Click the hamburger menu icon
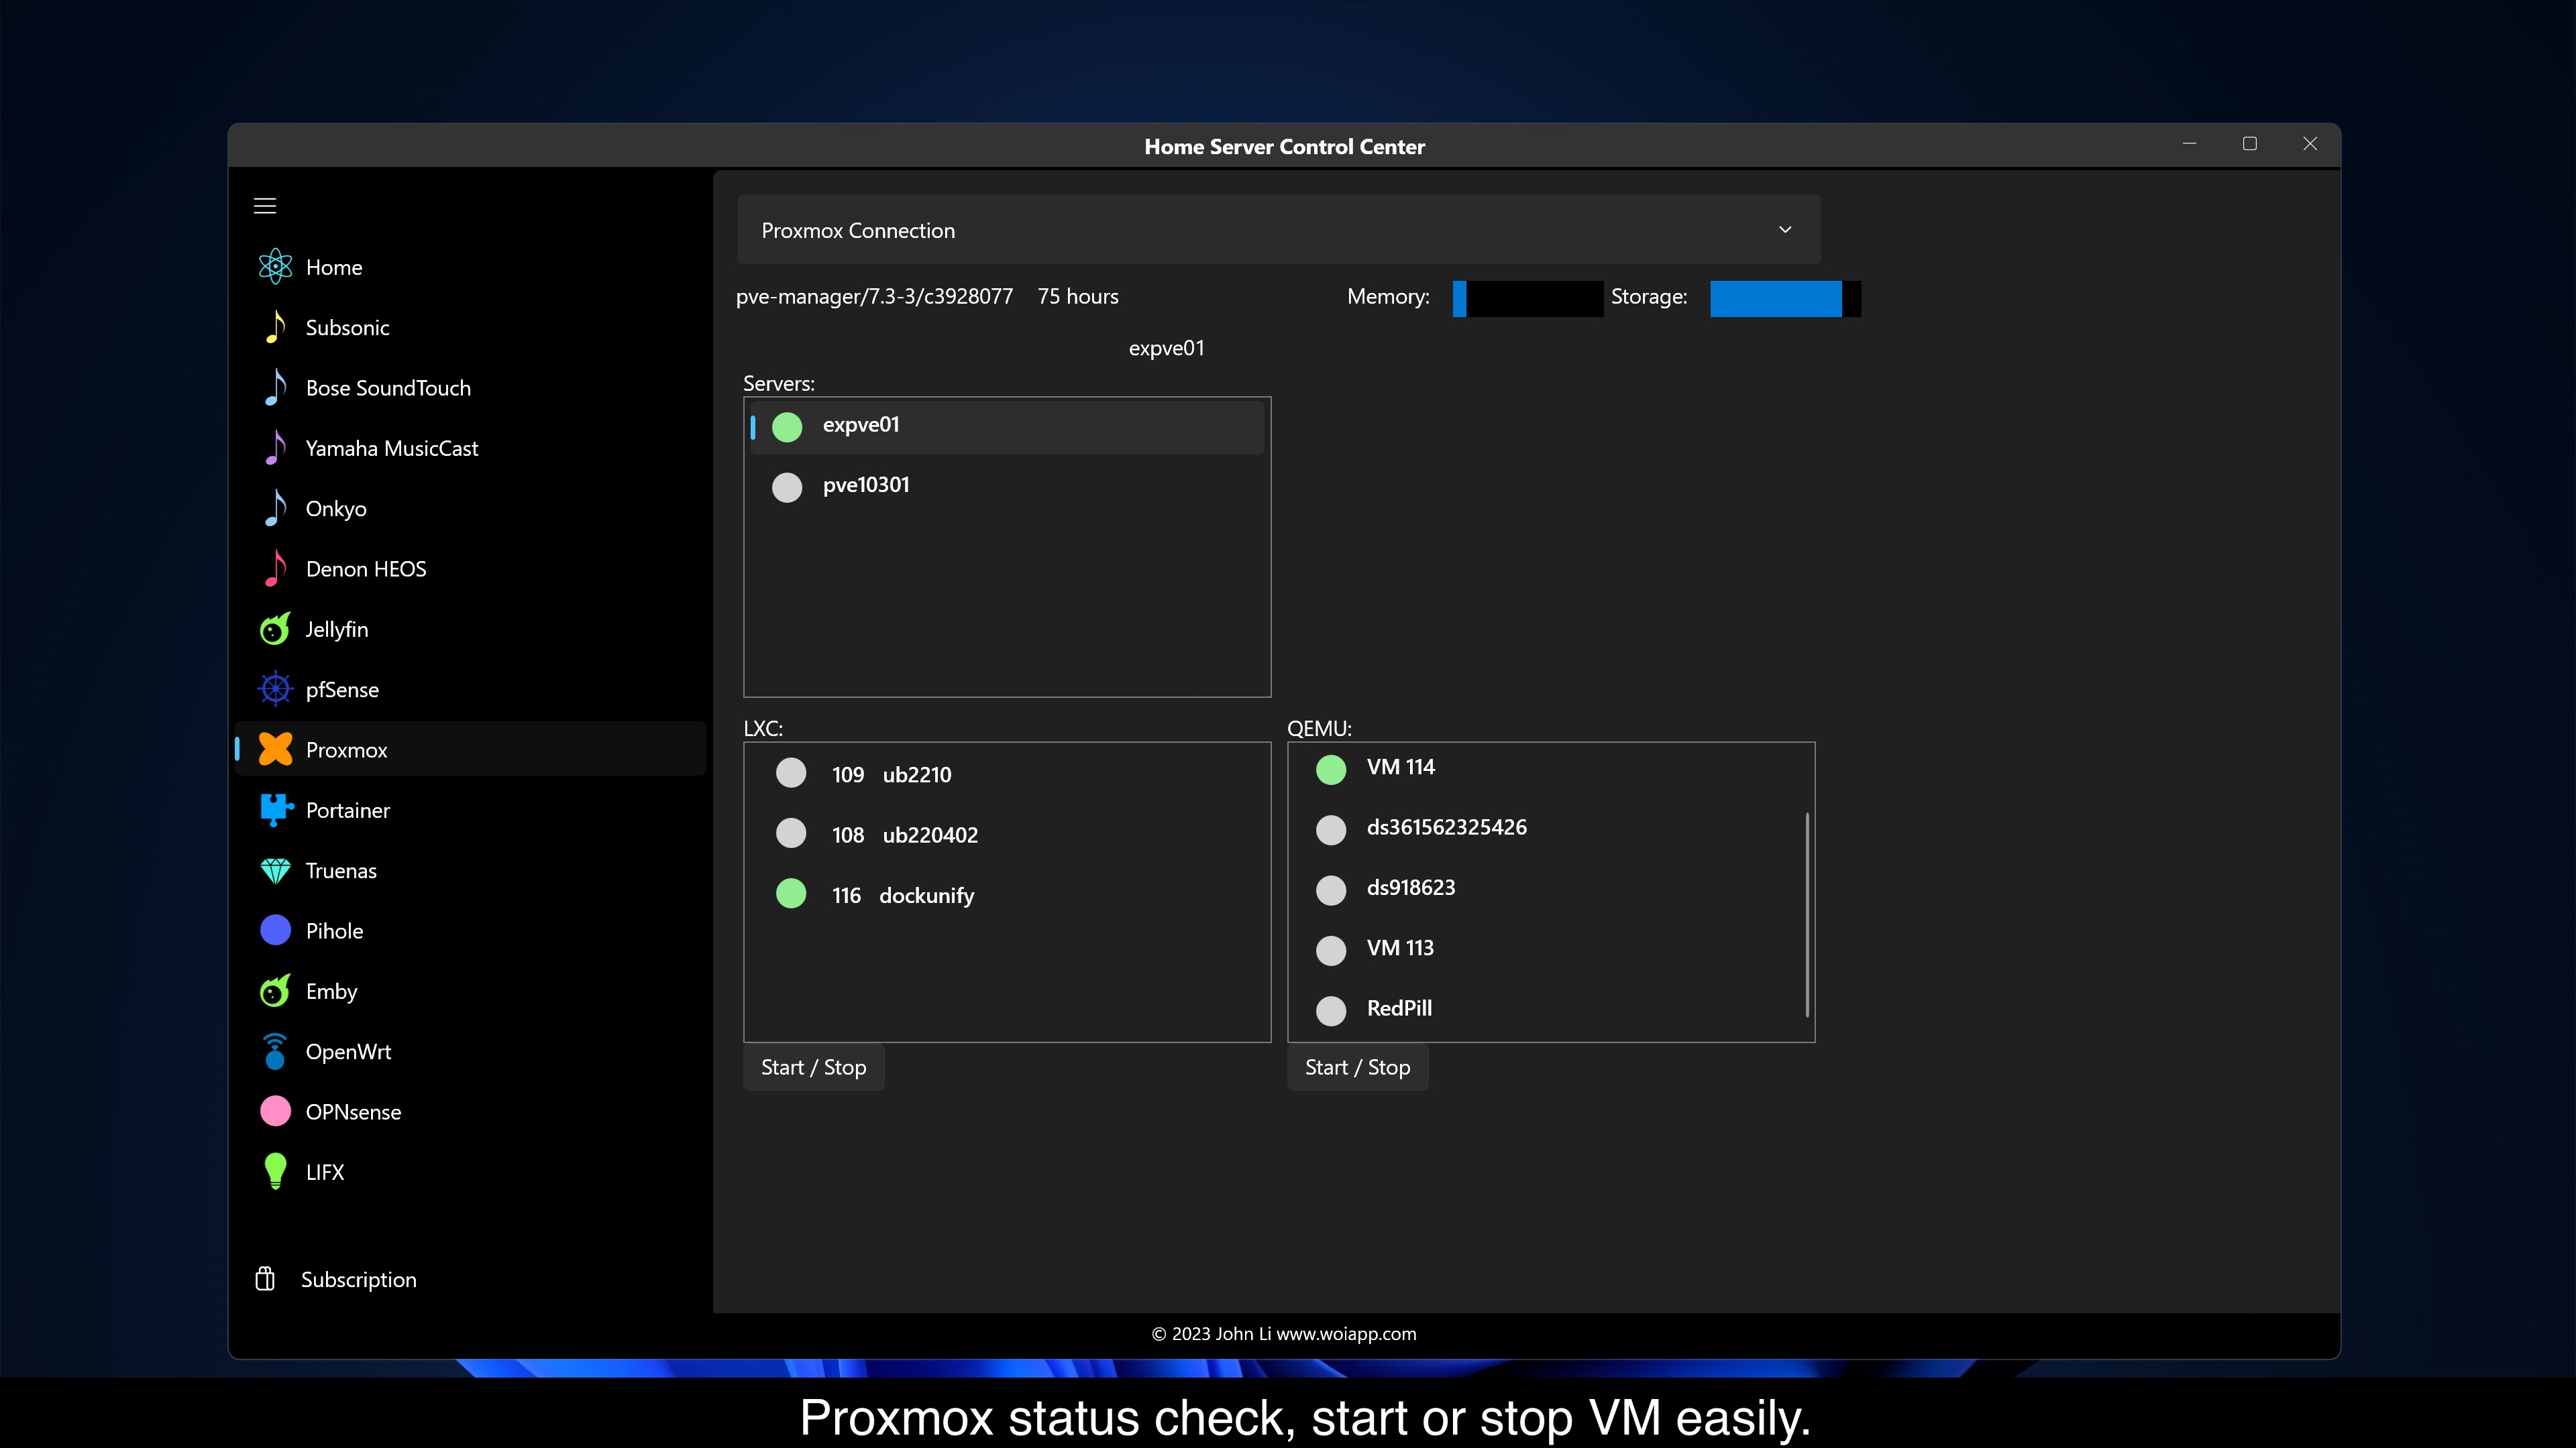The width and height of the screenshot is (2576, 1448). pyautogui.click(x=265, y=206)
